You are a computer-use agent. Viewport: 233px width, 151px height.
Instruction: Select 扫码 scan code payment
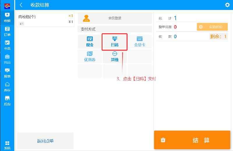click(x=114, y=42)
